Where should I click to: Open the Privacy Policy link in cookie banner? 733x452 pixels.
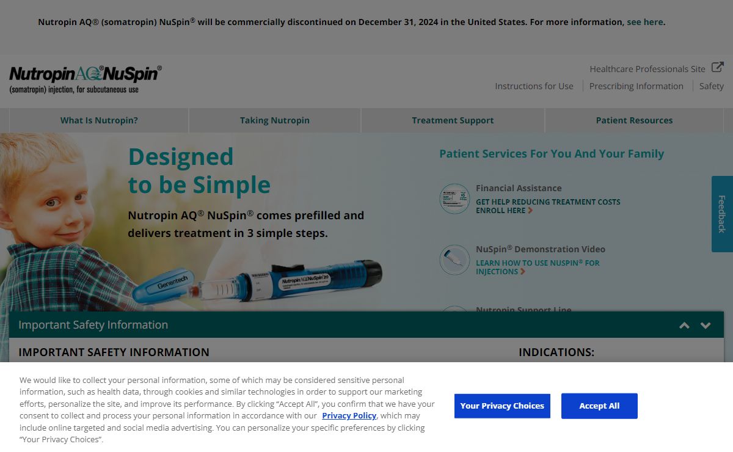coord(349,415)
